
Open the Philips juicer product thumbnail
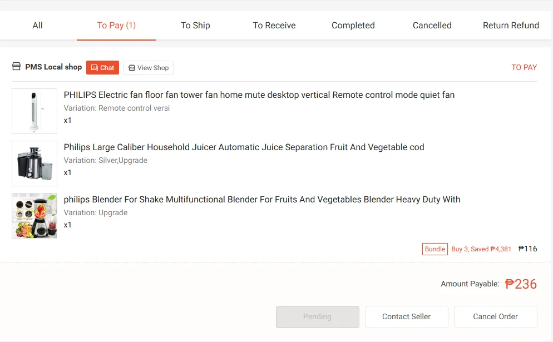coord(34,163)
